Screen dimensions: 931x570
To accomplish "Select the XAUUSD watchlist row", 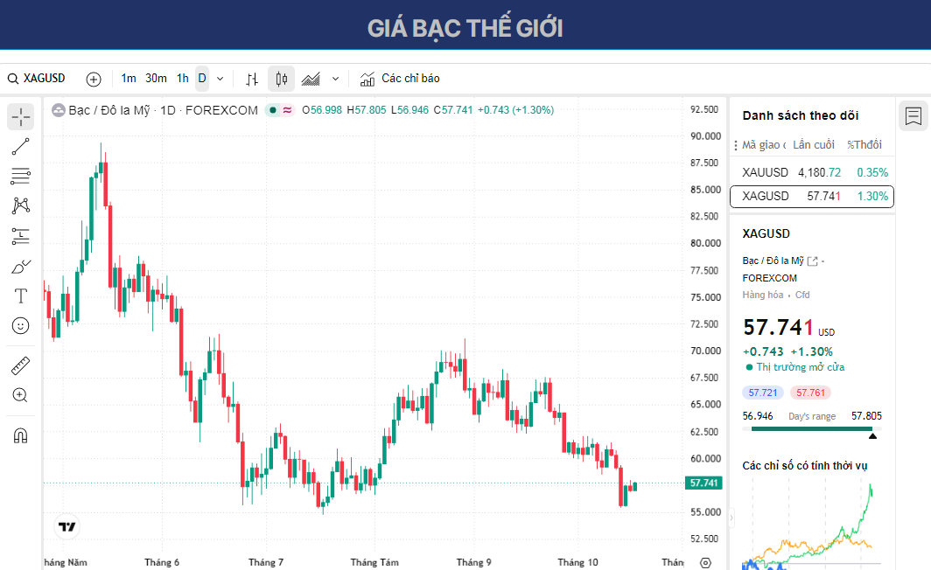I will pos(812,172).
